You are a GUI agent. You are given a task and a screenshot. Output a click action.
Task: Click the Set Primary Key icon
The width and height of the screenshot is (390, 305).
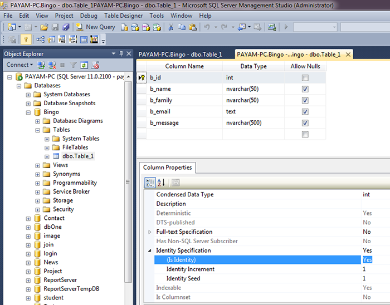[26, 40]
